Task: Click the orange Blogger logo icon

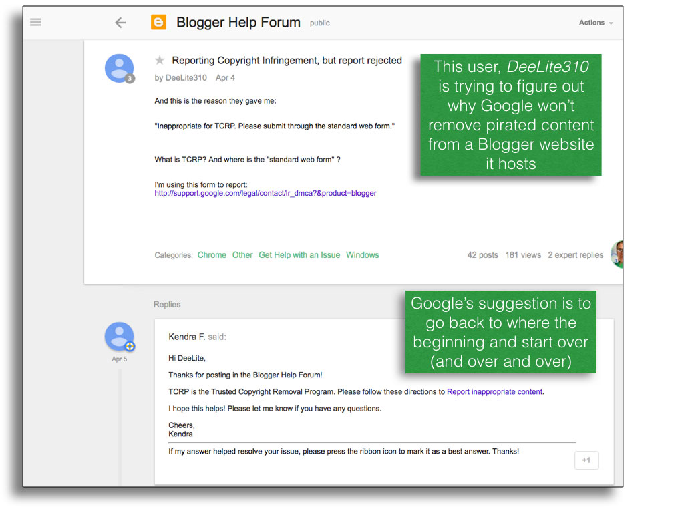Action: (159, 22)
